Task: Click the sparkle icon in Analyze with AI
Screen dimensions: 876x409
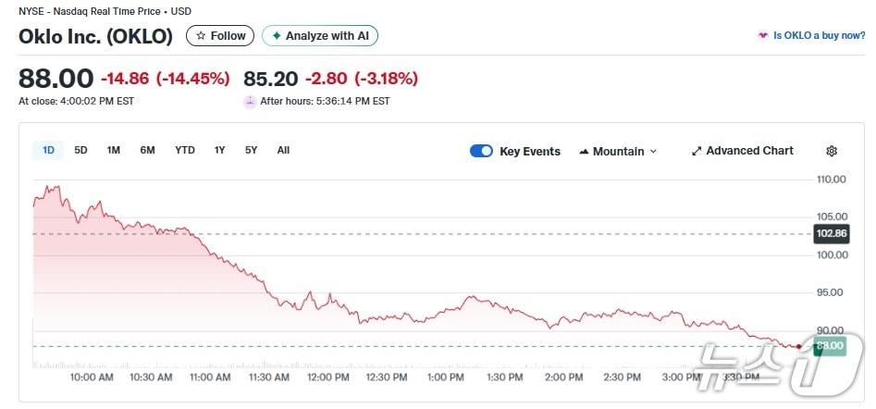Action: coord(276,36)
